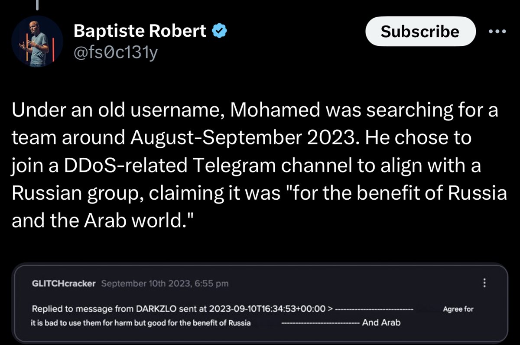Click the quoted 'and the Arab world.' text
Image resolution: width=520 pixels, height=345 pixels.
(x=101, y=221)
